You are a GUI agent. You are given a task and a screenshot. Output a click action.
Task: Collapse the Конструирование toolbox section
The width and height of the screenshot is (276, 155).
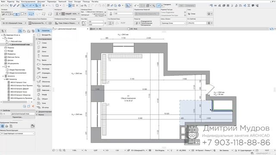coord(37,39)
